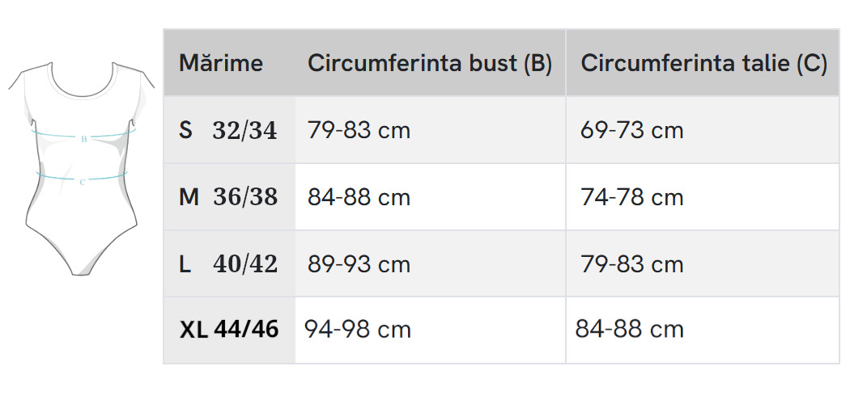The height and width of the screenshot is (404, 850).
Task: Select the Circumferinta talie (C) header
Action: (703, 63)
